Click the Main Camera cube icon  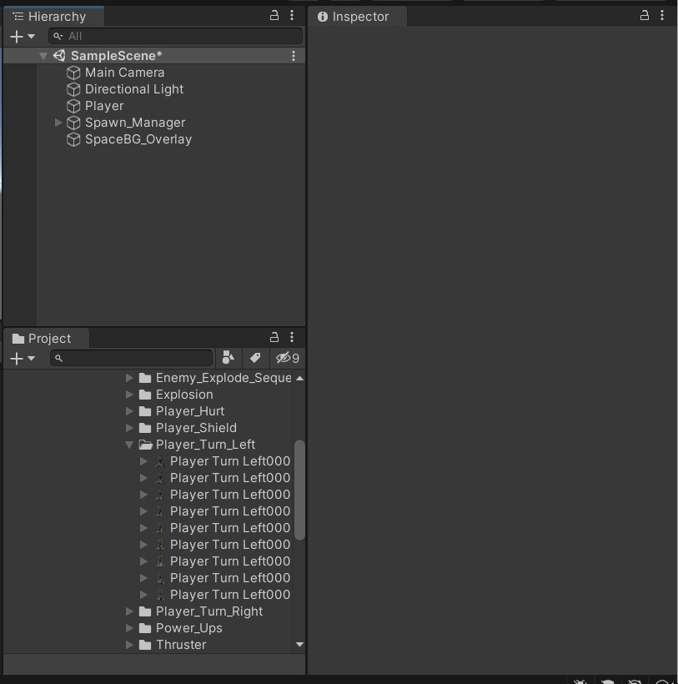coord(73,73)
